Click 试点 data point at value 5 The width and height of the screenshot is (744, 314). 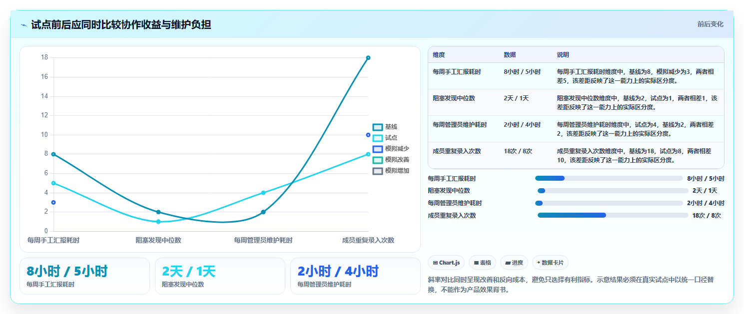53,183
